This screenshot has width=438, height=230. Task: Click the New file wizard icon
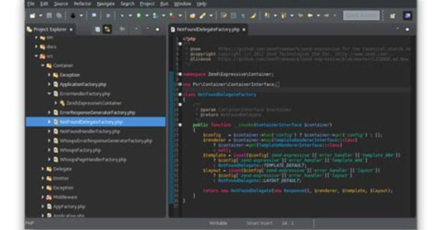(33, 16)
